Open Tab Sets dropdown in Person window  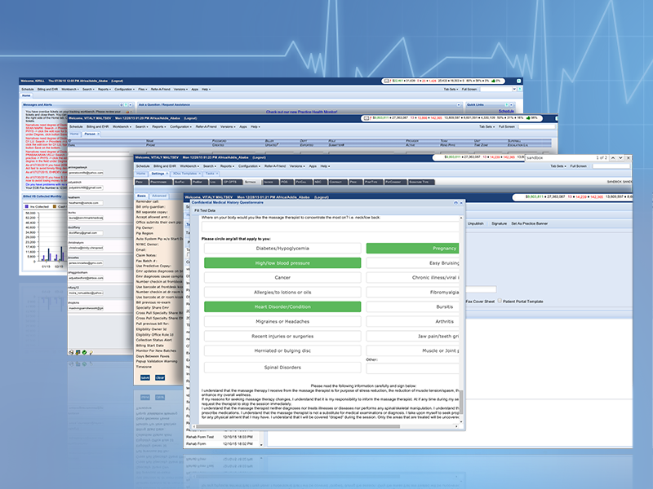click(486, 126)
